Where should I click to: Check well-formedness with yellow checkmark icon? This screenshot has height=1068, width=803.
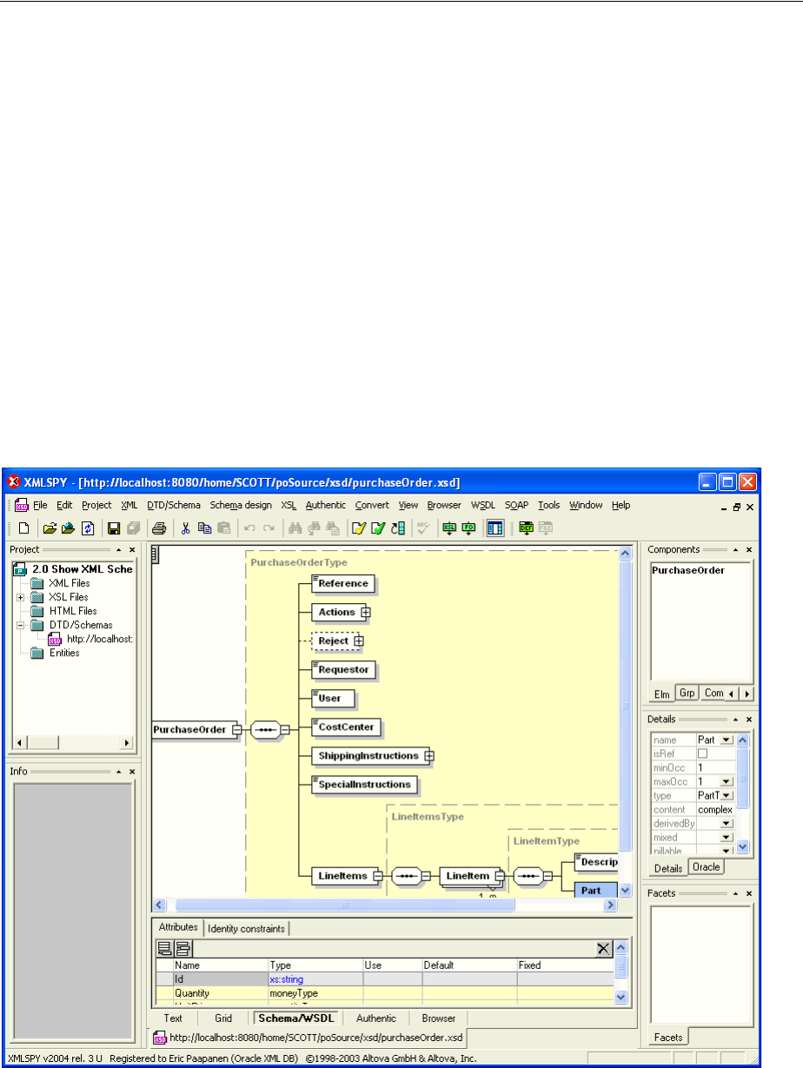click(x=359, y=527)
